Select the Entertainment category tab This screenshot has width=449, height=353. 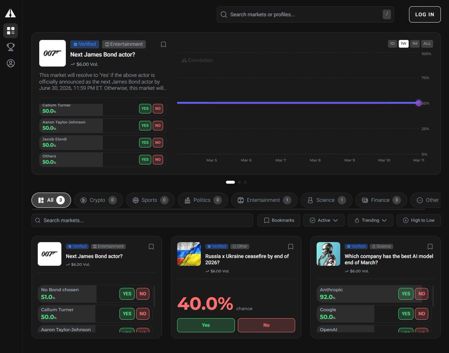[264, 200]
